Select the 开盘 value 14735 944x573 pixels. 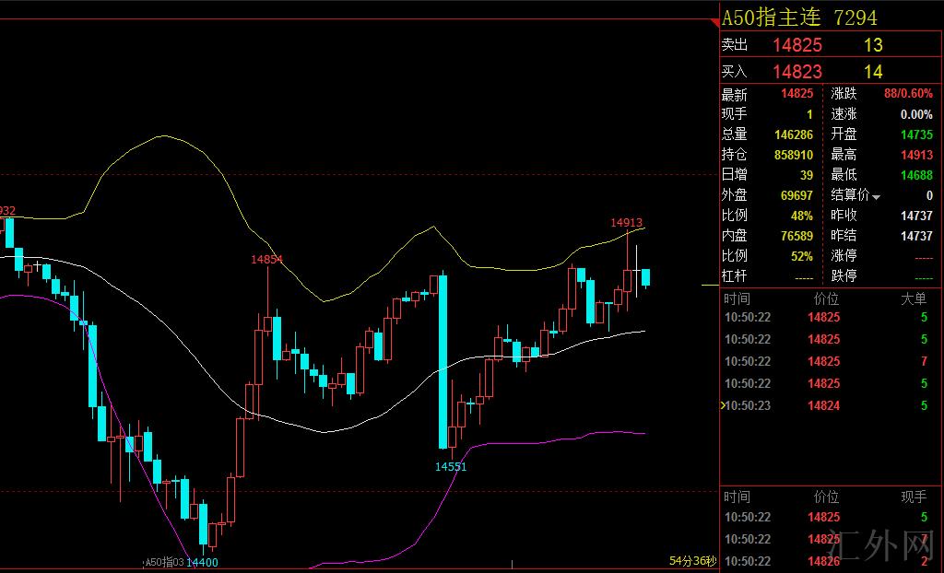(916, 134)
